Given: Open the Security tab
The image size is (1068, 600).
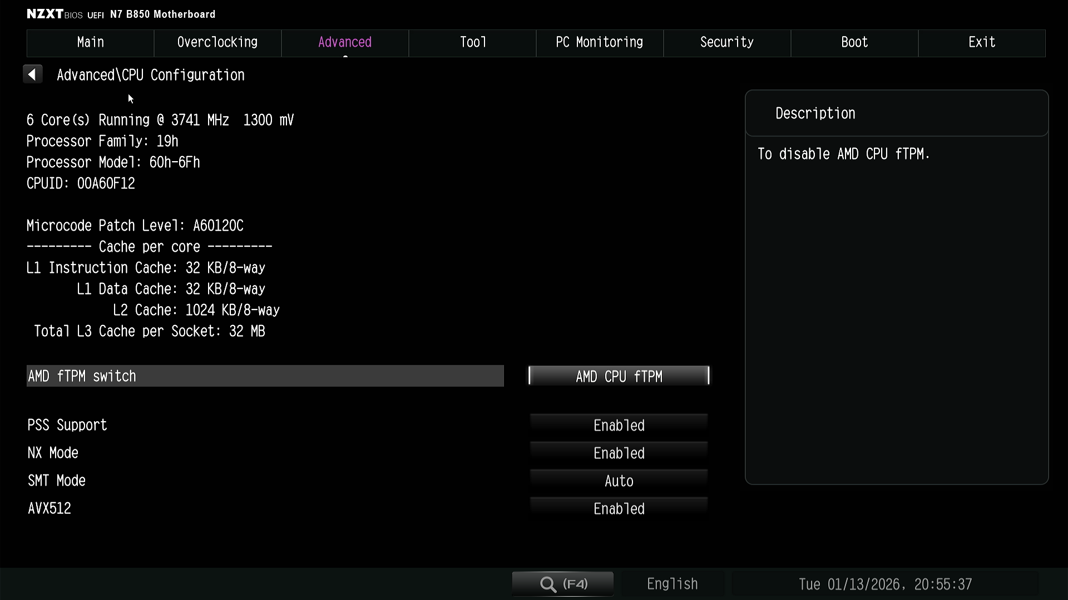Looking at the screenshot, I should [x=727, y=43].
